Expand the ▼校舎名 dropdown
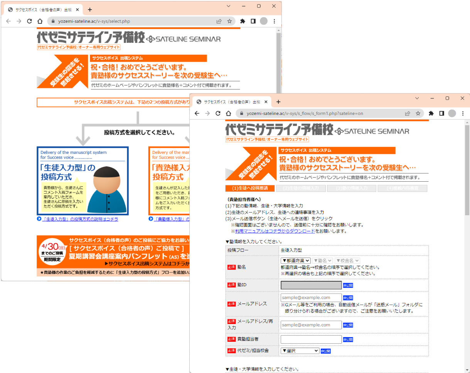Viewport: 470px width, 373px height. click(x=347, y=261)
